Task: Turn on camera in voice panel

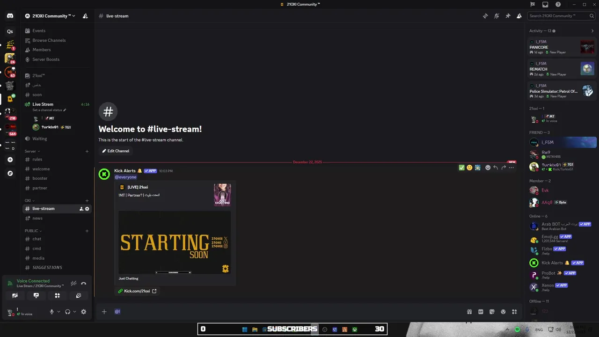Action: [15, 296]
